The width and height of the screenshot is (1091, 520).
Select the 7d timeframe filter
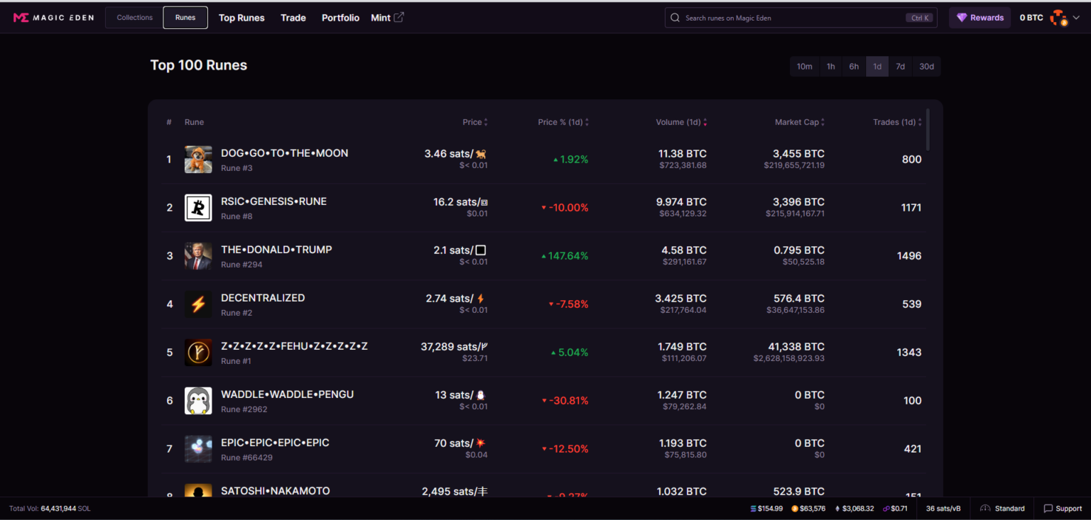coord(900,66)
